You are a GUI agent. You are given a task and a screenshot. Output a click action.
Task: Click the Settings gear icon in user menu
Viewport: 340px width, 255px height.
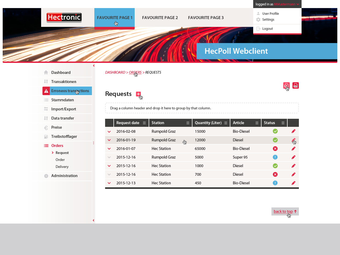pos(258,20)
